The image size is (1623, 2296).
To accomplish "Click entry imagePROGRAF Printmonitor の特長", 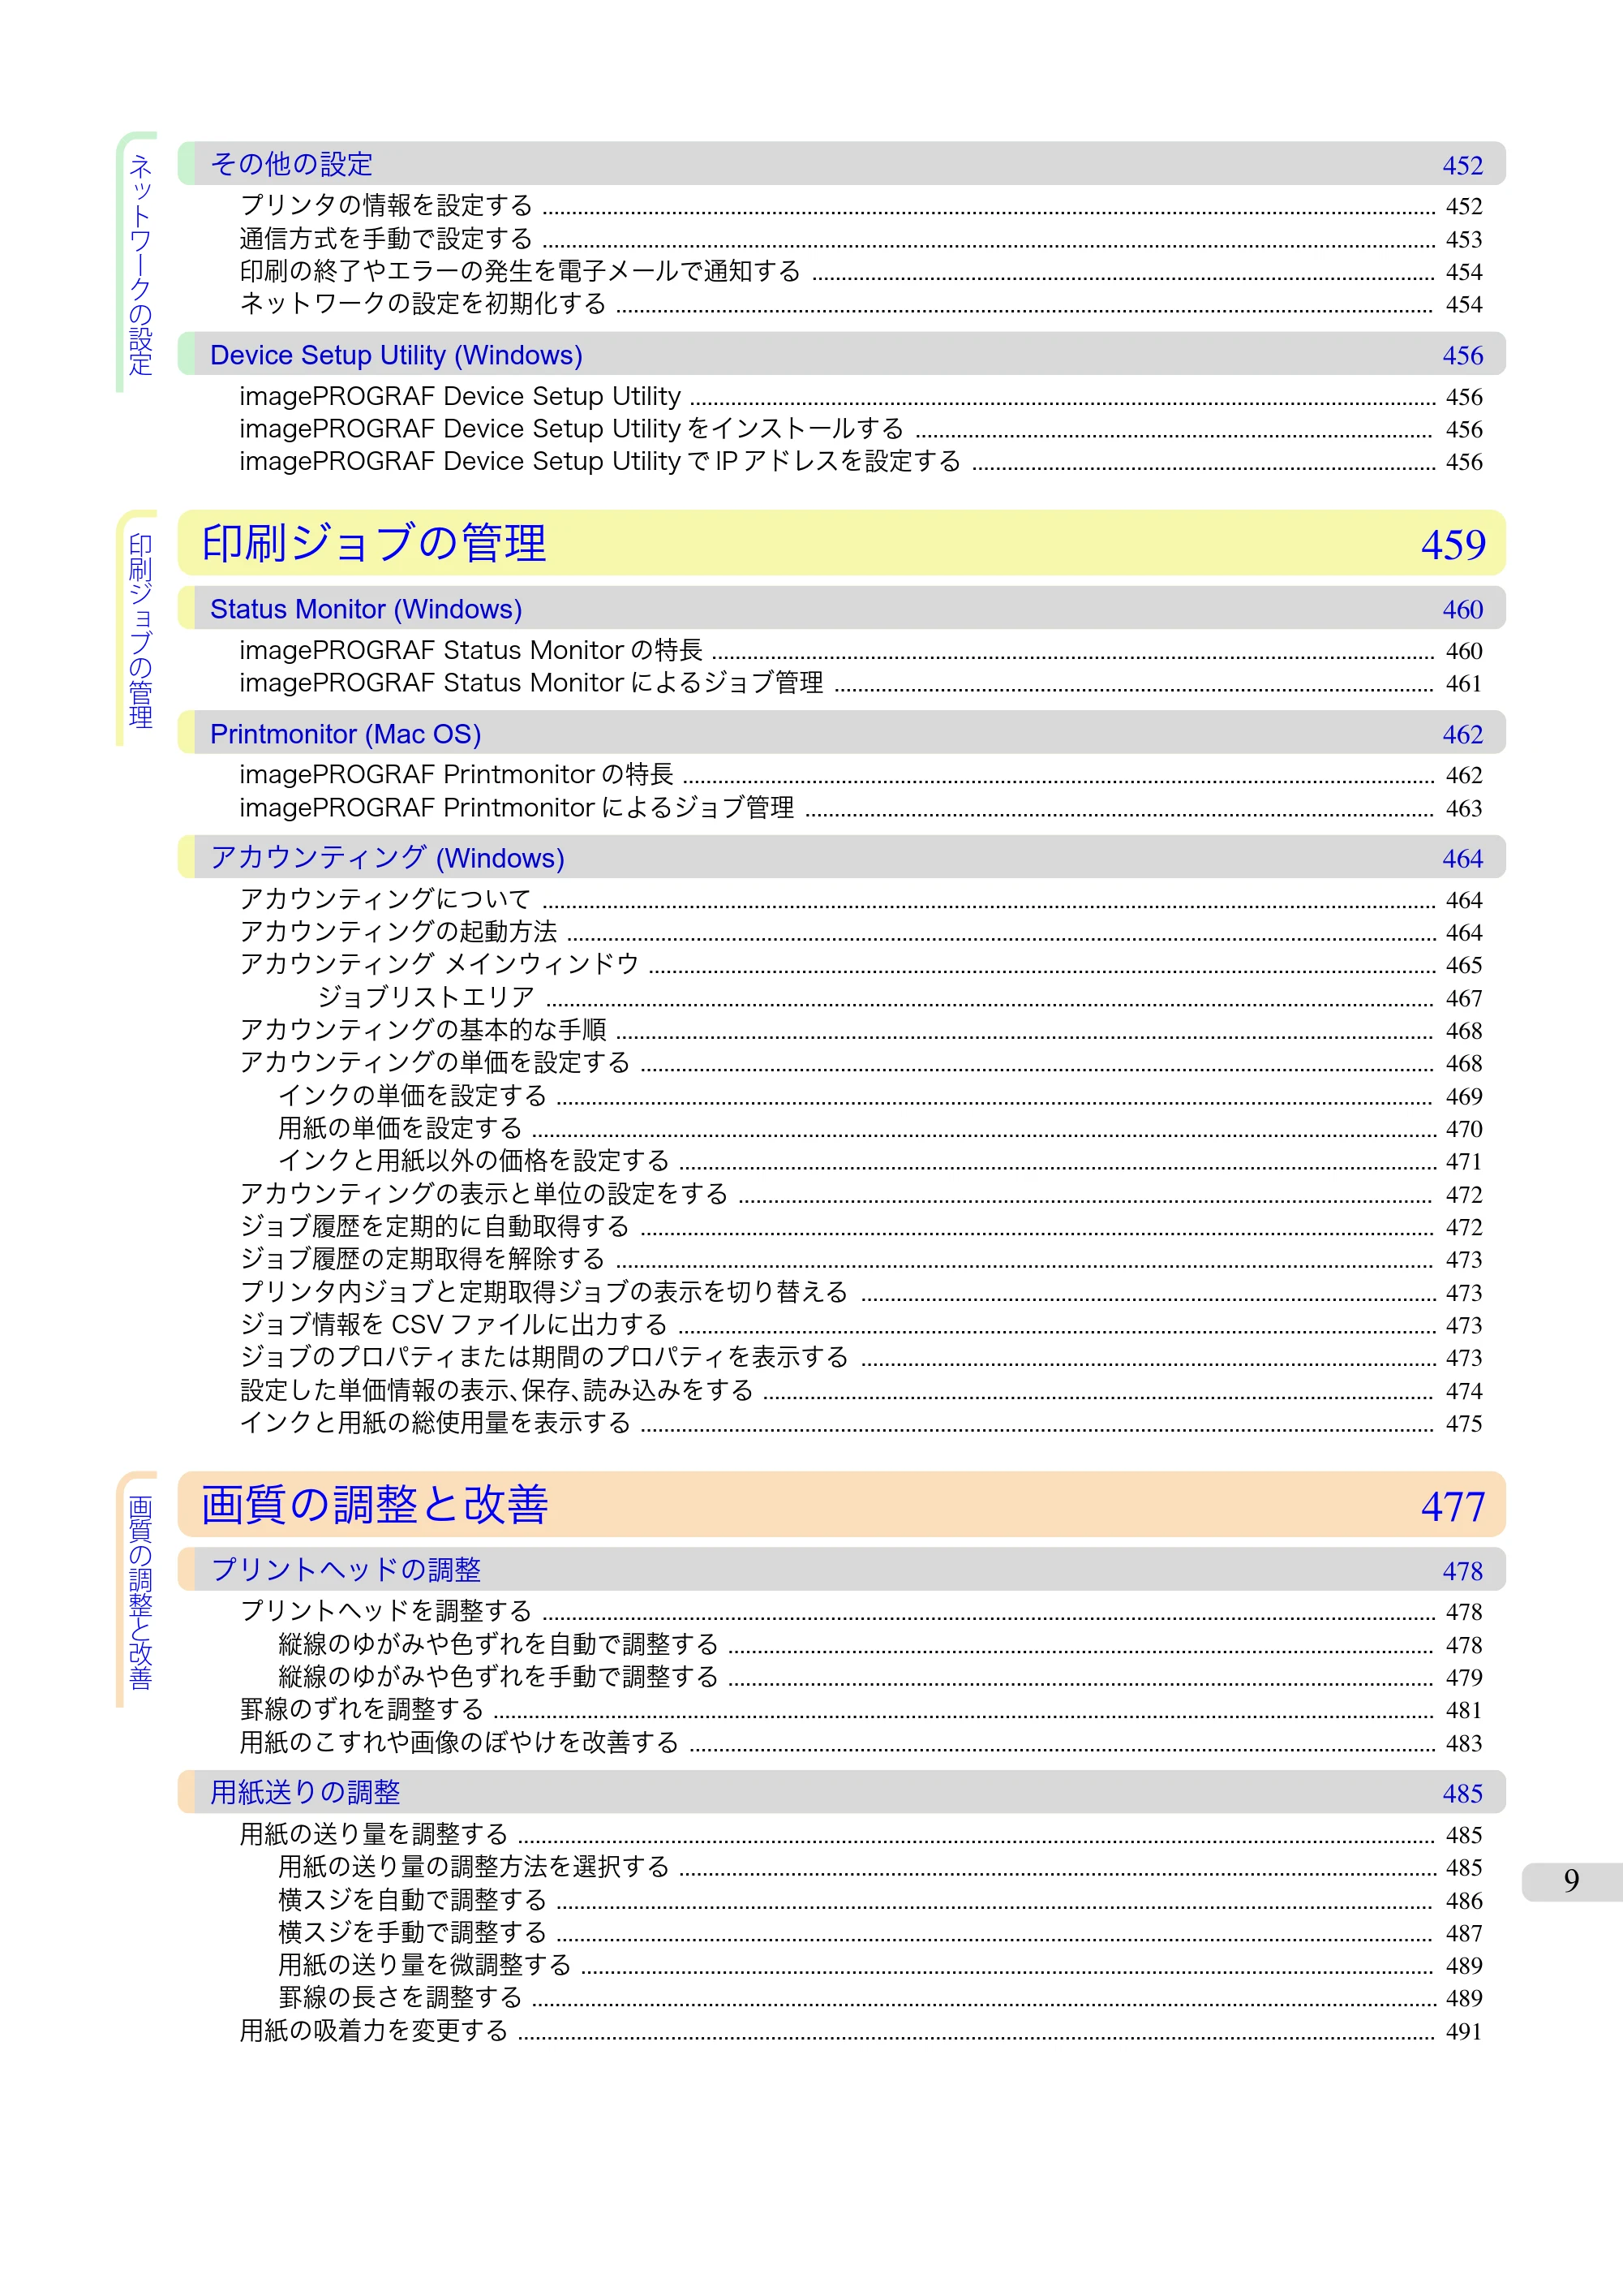I will [x=861, y=775].
